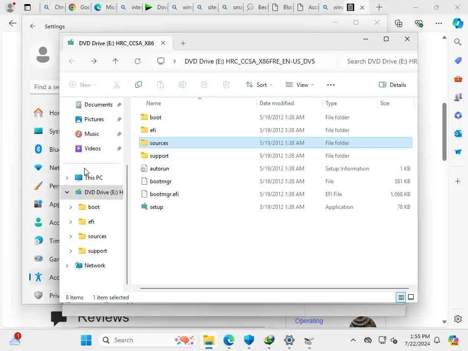Click Edge sidebar plus customize icon
The image size is (468, 351).
(458, 181)
